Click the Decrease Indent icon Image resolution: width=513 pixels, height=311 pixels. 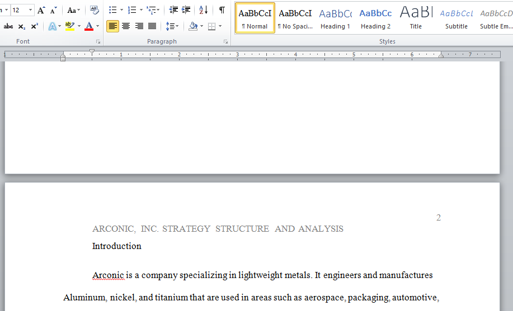click(173, 10)
